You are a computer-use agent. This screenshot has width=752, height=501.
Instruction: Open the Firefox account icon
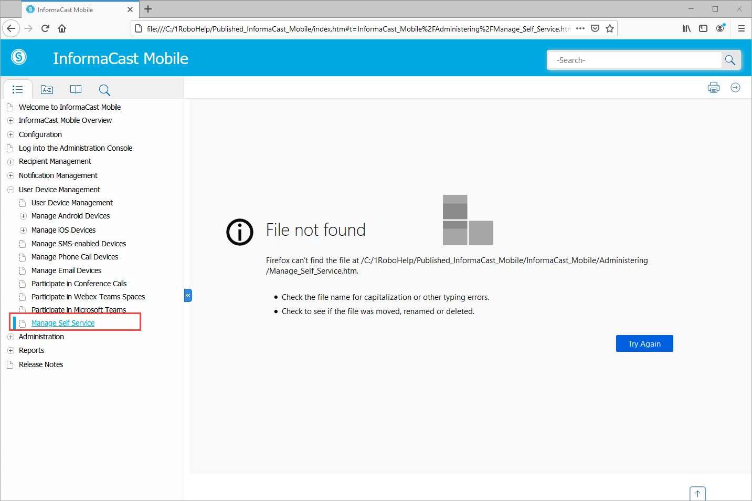pos(721,28)
